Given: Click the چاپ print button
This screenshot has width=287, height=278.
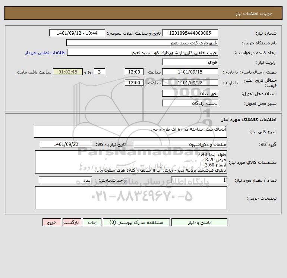Looking at the screenshot, I should point(92,222).
